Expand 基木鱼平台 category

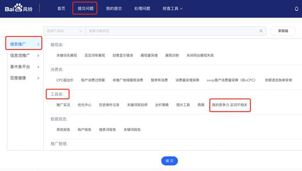[25, 67]
